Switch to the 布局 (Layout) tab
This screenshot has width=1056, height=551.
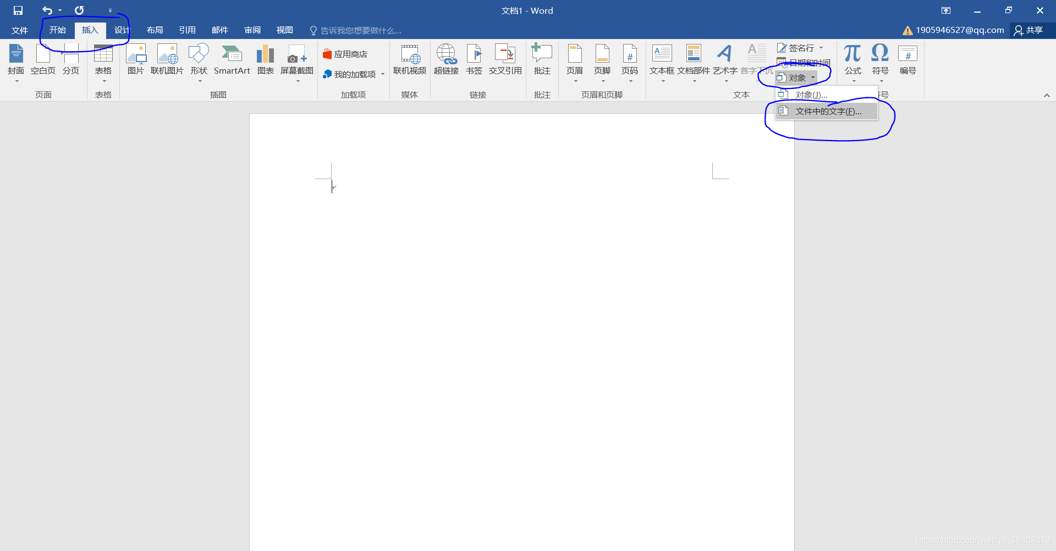click(x=155, y=30)
